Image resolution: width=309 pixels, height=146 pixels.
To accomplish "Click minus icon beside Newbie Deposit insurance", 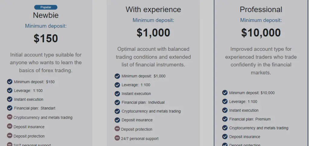I will tap(10, 126).
